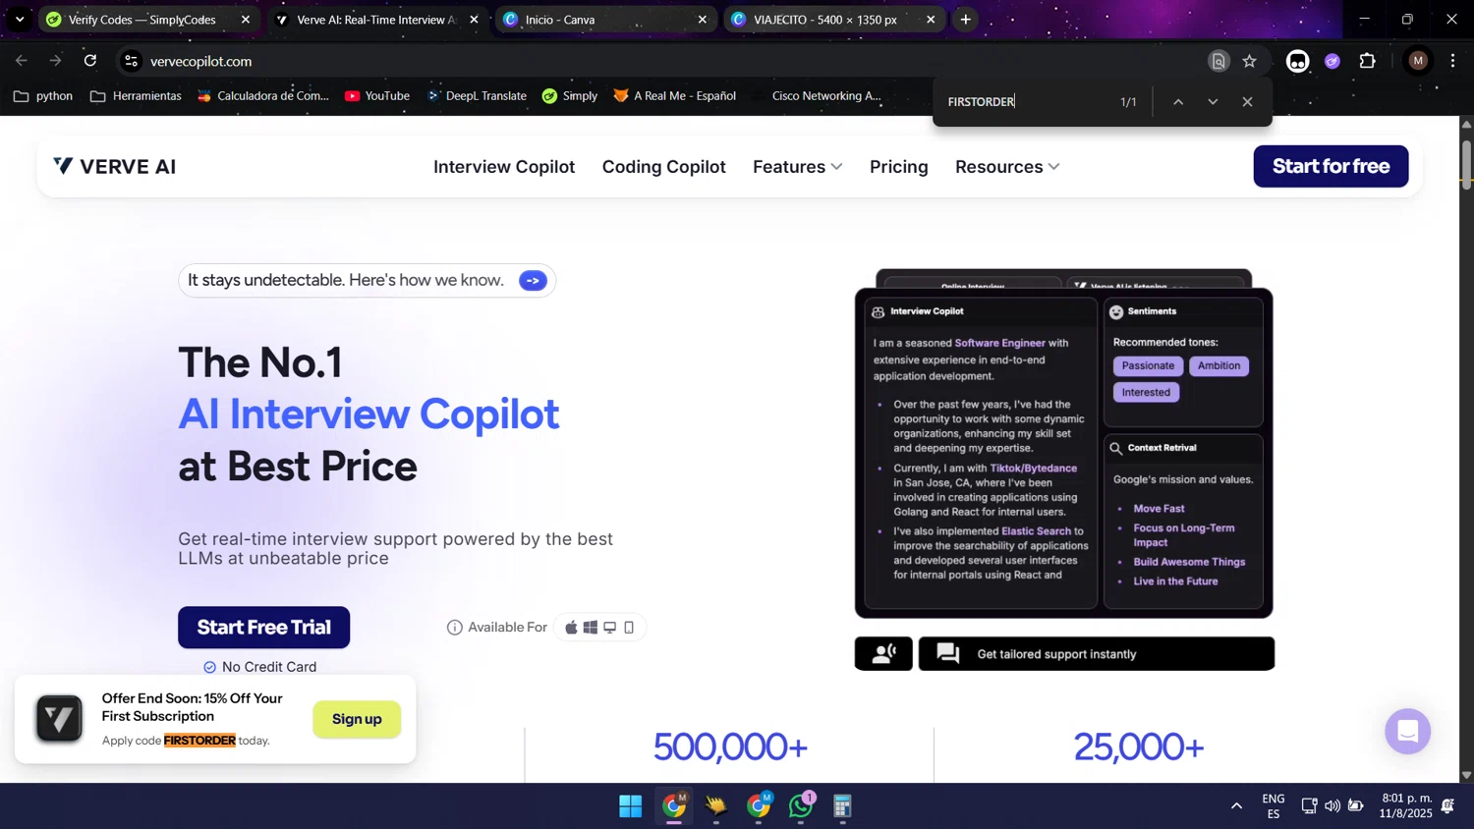Click the Sentiments smiley icon
The image size is (1474, 829).
pos(1116,311)
